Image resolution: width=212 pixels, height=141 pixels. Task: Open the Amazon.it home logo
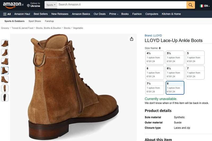(x=13, y=5)
